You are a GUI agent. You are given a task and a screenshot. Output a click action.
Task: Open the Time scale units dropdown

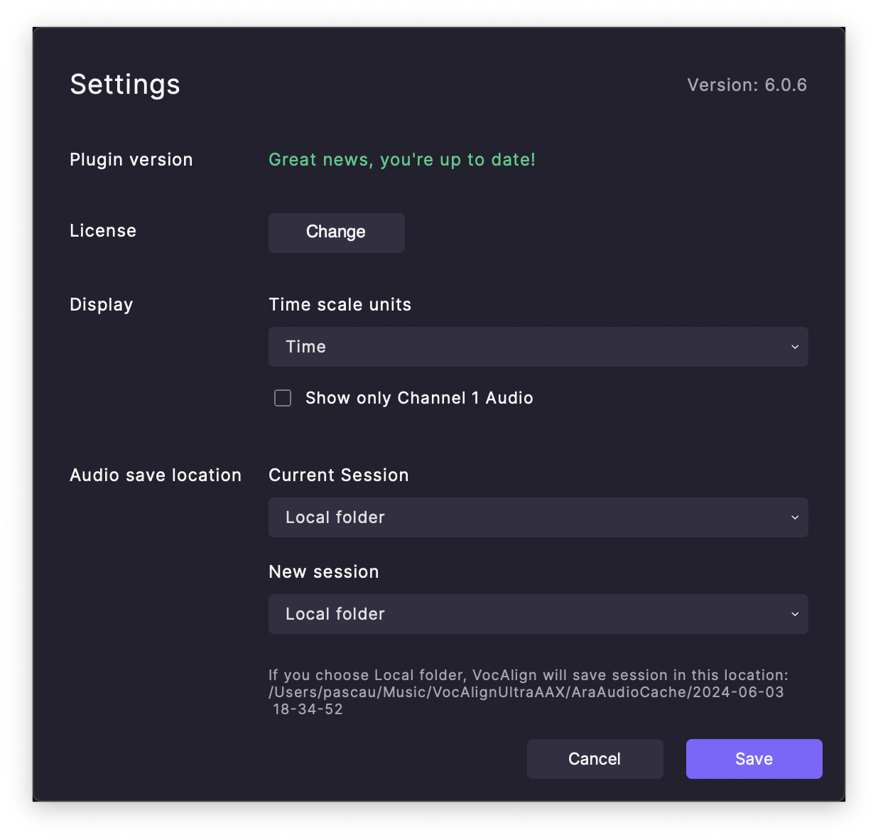tap(538, 347)
